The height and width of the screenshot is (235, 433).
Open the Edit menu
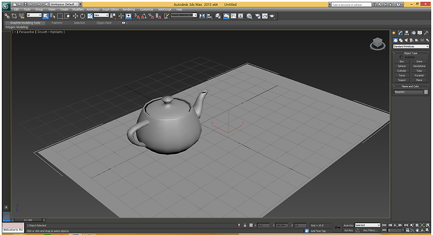point(16,10)
